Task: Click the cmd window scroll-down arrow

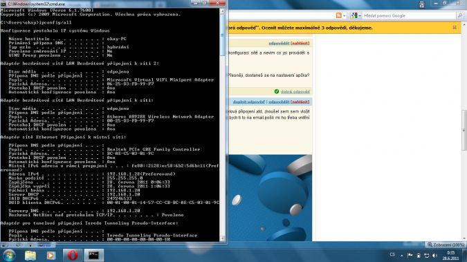Action: click(222, 238)
